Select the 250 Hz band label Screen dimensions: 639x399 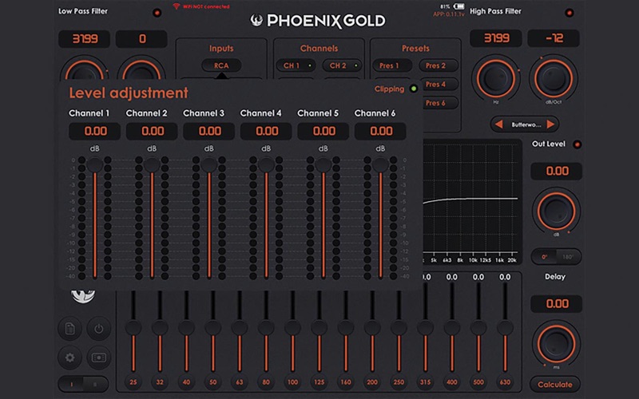point(399,382)
